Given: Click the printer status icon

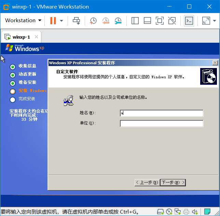Looking at the screenshot, I should tap(186, 212).
